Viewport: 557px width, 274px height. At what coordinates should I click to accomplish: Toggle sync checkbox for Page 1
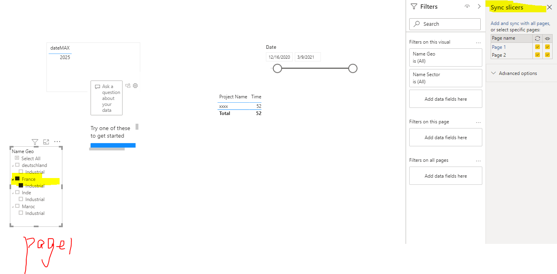538,47
